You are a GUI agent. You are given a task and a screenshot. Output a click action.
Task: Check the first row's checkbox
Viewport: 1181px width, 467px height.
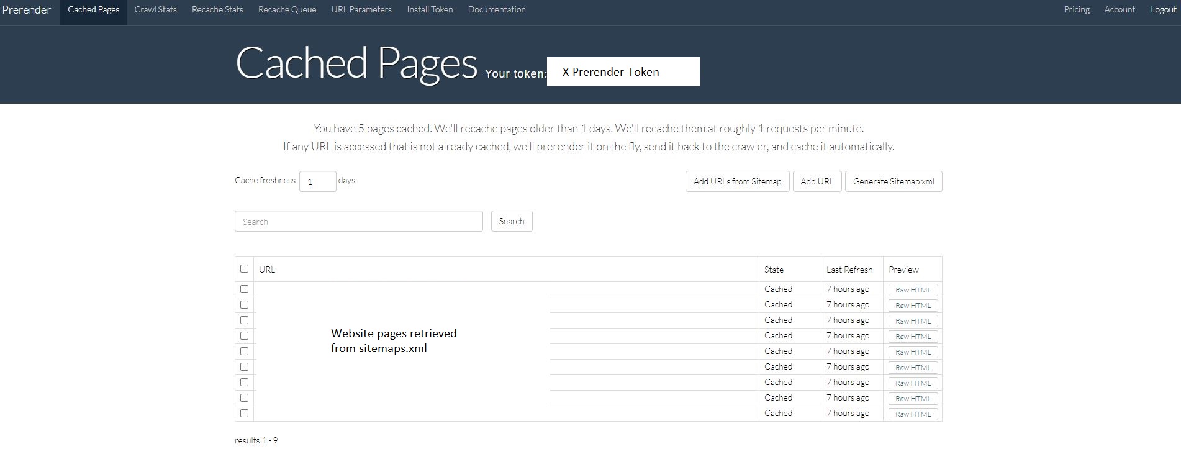coord(244,289)
